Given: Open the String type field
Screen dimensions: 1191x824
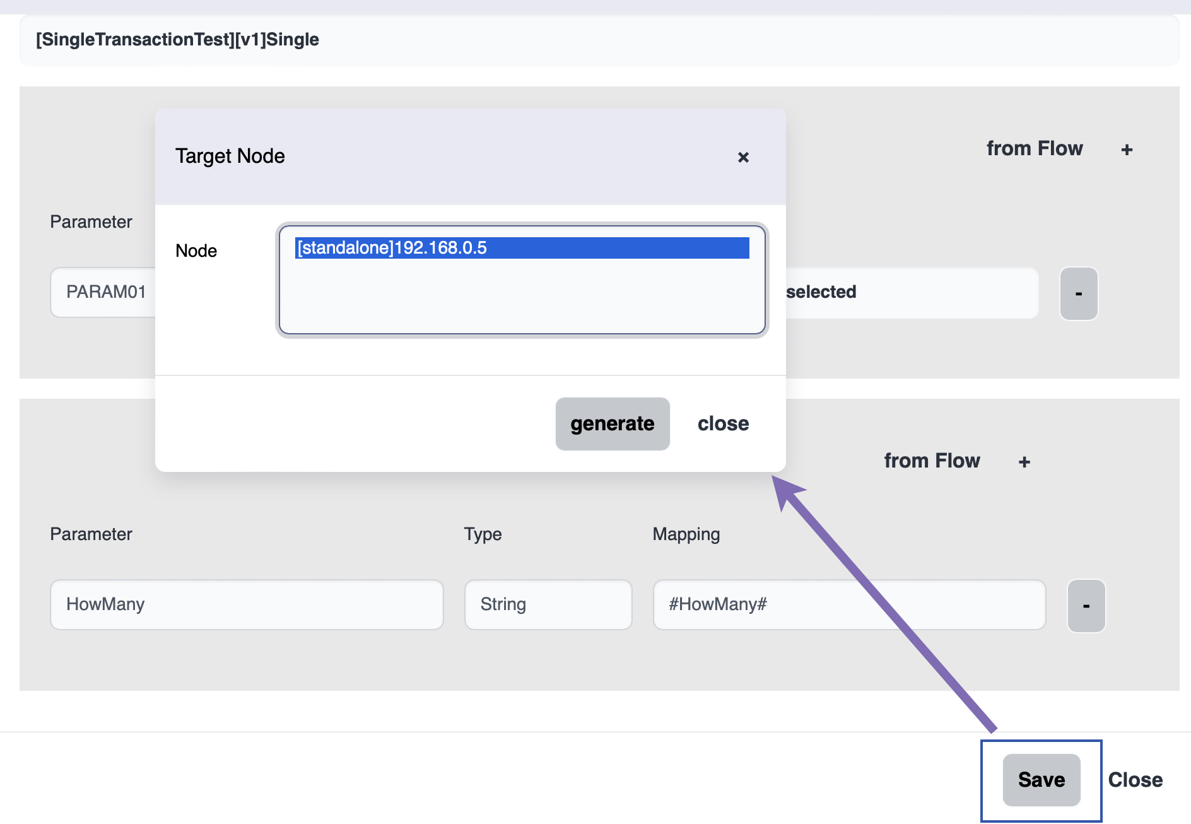Looking at the screenshot, I should (x=548, y=604).
